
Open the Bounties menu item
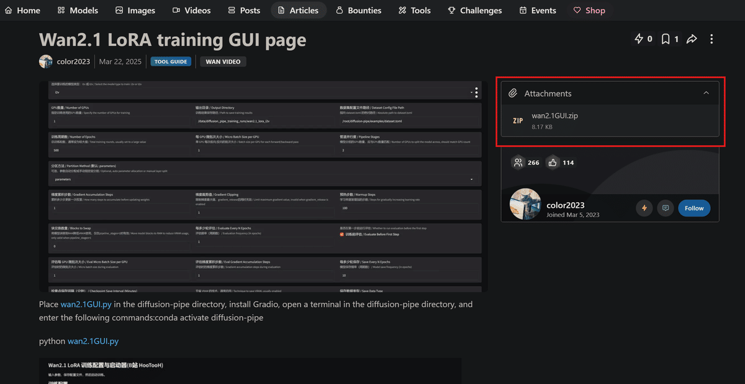[358, 10]
